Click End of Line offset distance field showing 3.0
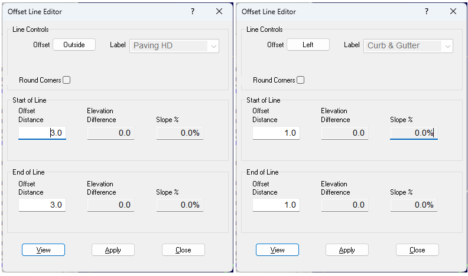 pyautogui.click(x=42, y=205)
